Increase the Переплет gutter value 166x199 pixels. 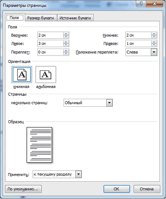click(x=66, y=51)
